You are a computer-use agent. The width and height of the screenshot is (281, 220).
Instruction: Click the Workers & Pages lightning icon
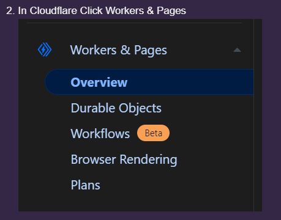(x=45, y=50)
